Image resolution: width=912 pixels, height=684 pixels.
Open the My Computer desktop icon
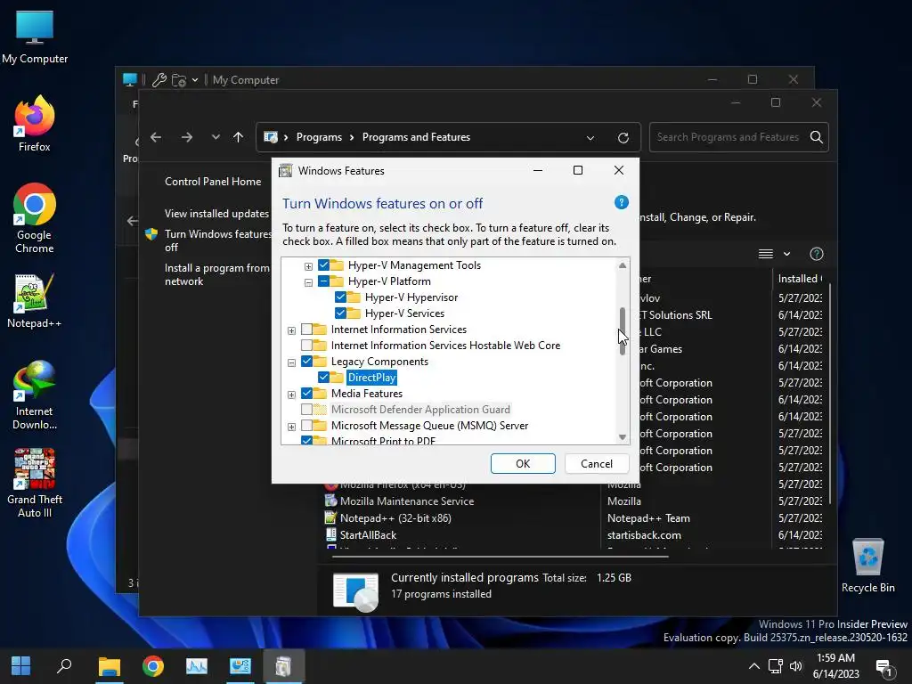[x=35, y=37]
